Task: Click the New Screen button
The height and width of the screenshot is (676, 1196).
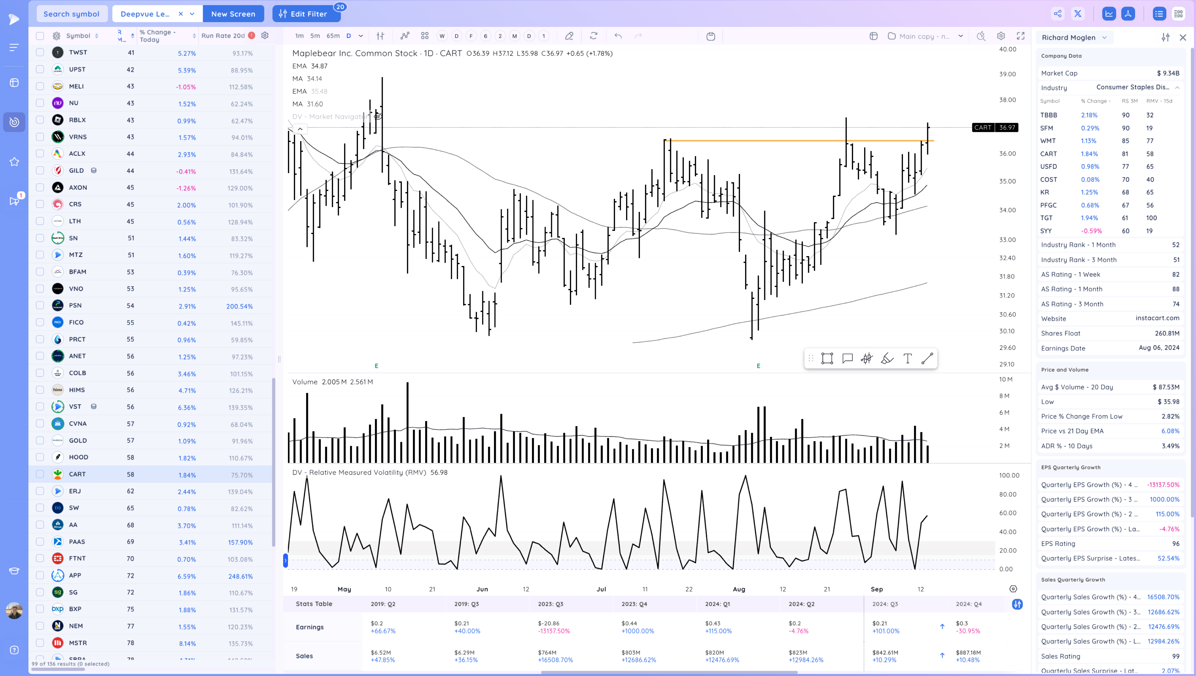Action: pyautogui.click(x=233, y=14)
